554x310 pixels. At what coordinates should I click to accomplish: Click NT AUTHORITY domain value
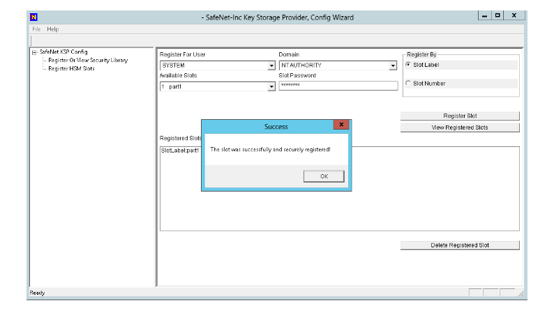click(x=301, y=65)
